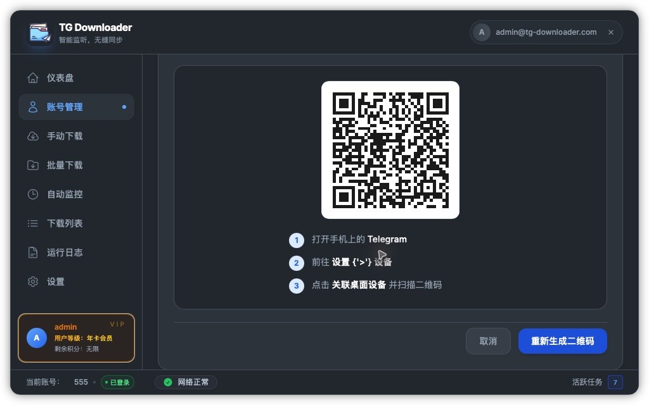Image resolution: width=649 pixels, height=405 pixels.
Task: Click the 剩余积分：无限 text
Action: pos(77,349)
